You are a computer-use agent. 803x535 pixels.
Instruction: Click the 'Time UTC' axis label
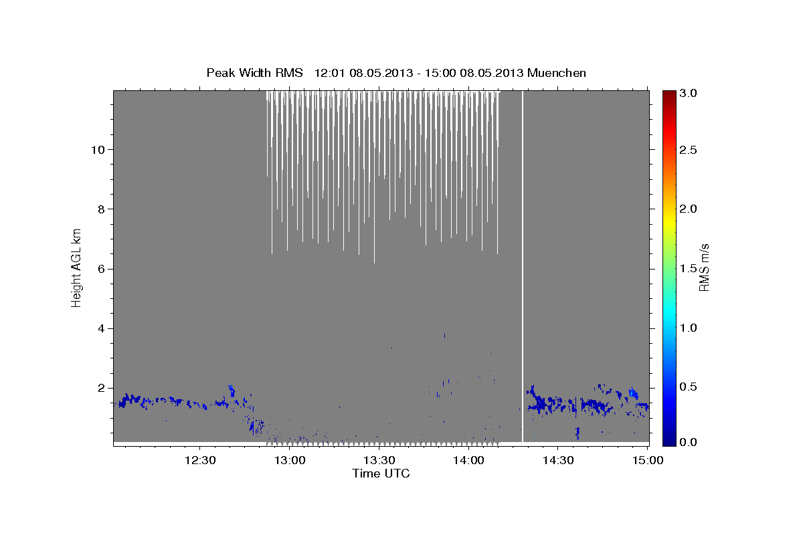pyautogui.click(x=381, y=473)
